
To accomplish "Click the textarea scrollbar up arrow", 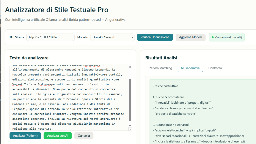I will tap(130, 67).
